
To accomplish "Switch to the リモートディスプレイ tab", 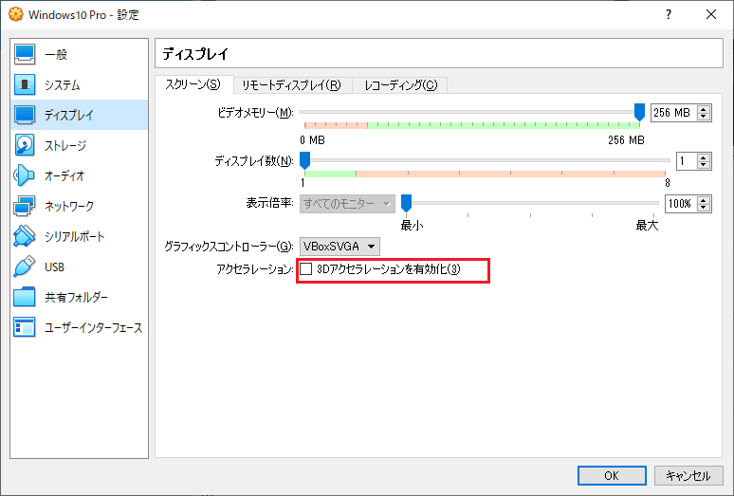I will [x=291, y=85].
